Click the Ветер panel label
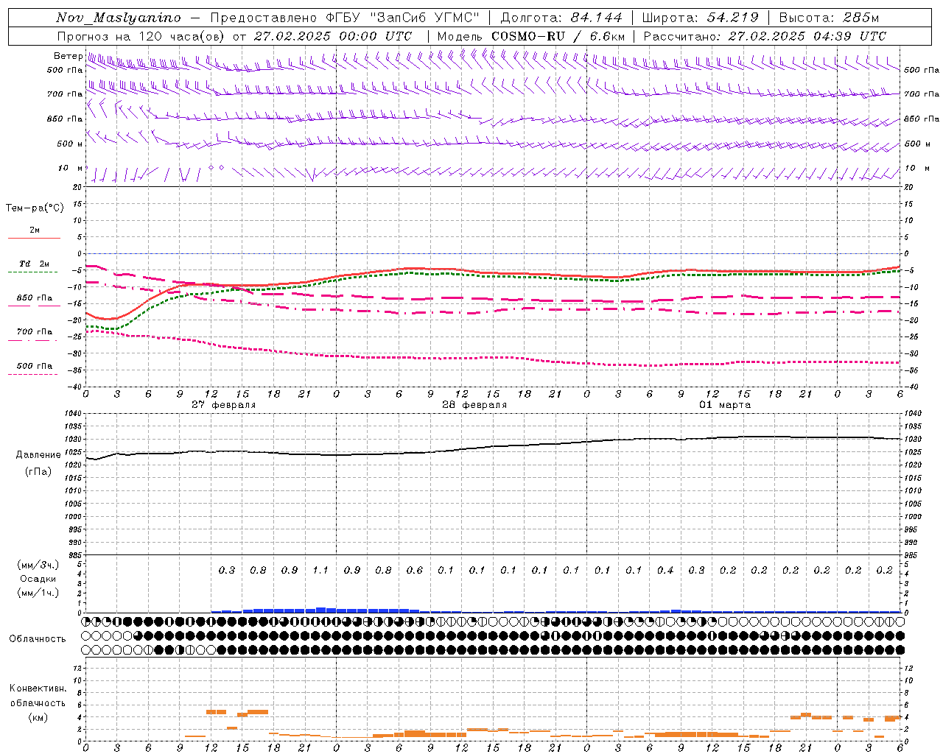 coord(68,56)
